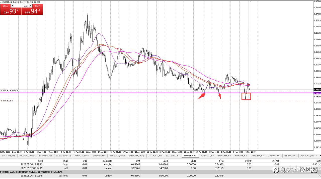Select the EURJPY,H1 chart tab
The image size is (321, 179).
[241, 156]
